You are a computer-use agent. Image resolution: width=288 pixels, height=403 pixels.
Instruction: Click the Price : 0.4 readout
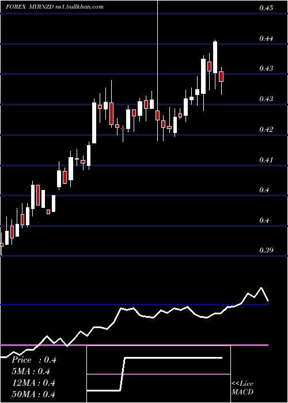tap(34, 360)
